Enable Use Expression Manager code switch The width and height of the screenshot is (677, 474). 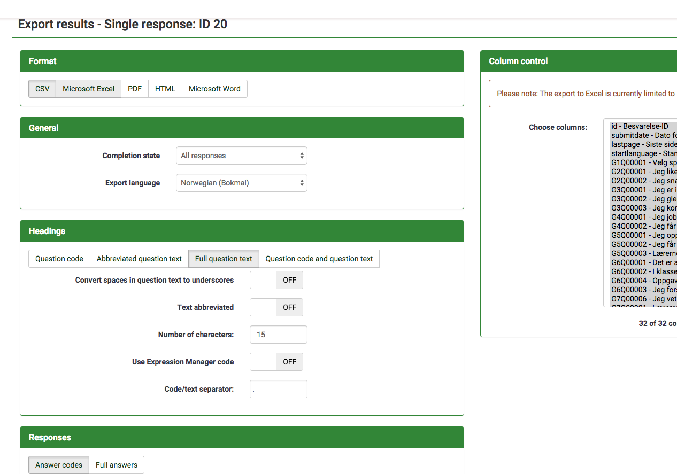pos(276,362)
